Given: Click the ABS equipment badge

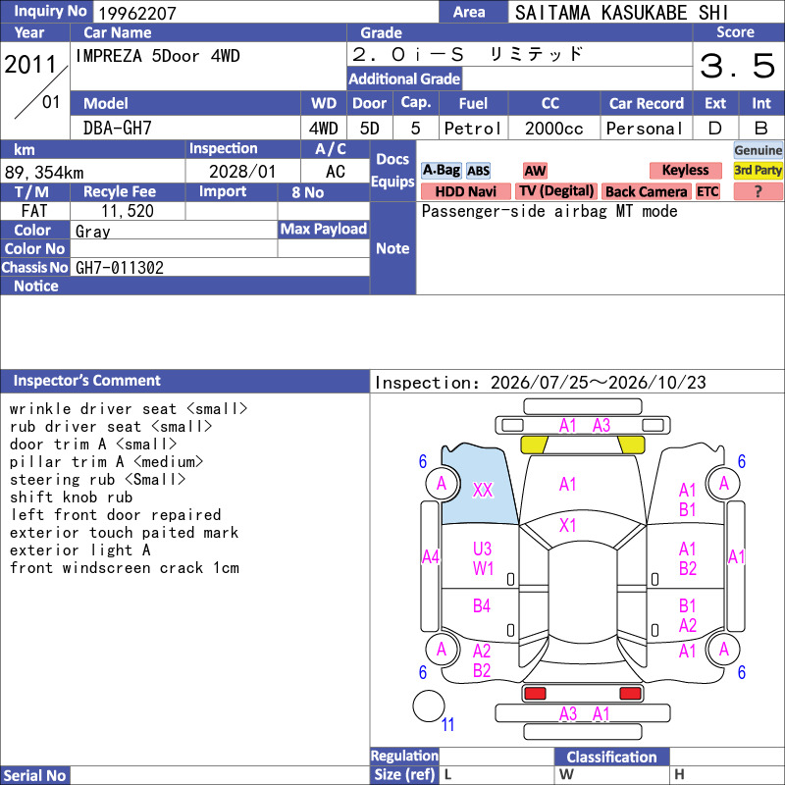Looking at the screenshot, I should click(x=478, y=171).
